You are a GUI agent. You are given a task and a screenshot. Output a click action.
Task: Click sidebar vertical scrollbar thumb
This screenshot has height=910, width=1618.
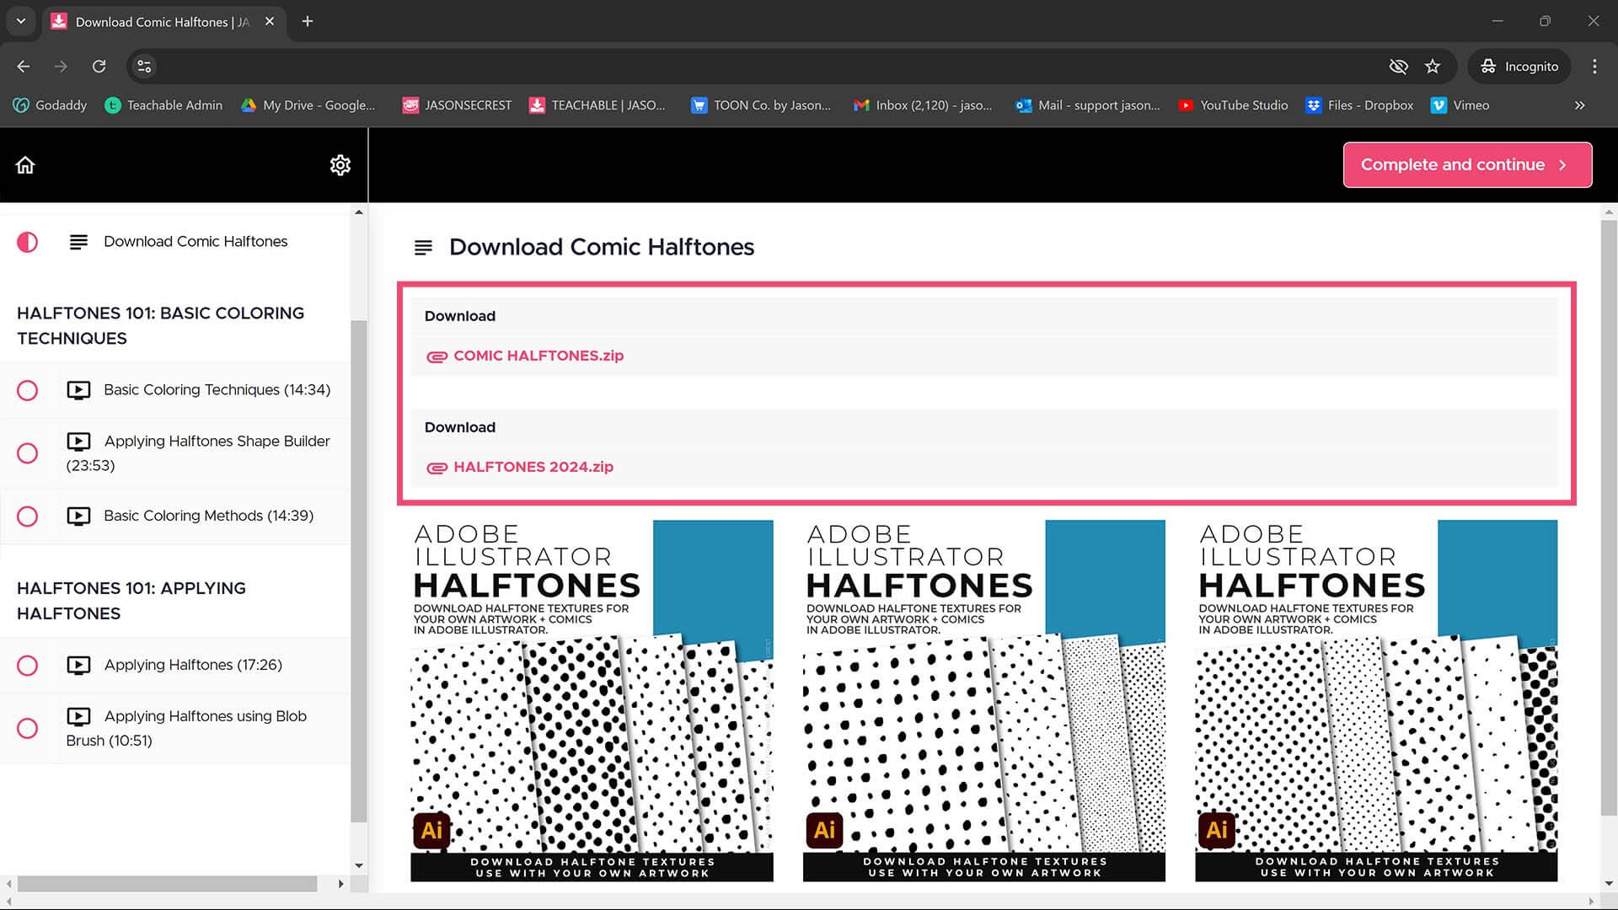(359, 570)
